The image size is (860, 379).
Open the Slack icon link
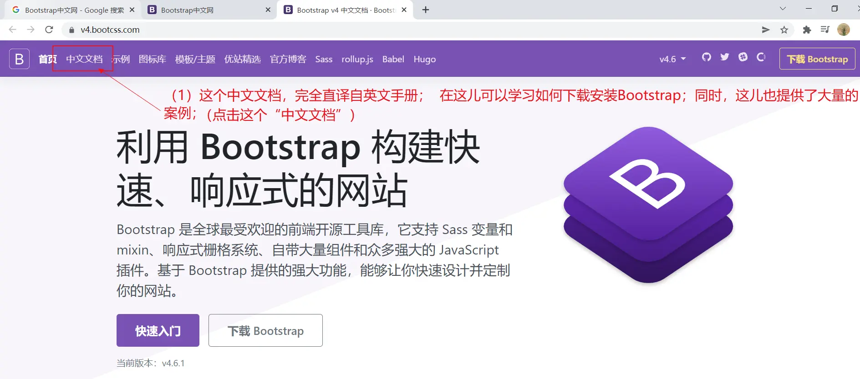pyautogui.click(x=743, y=57)
